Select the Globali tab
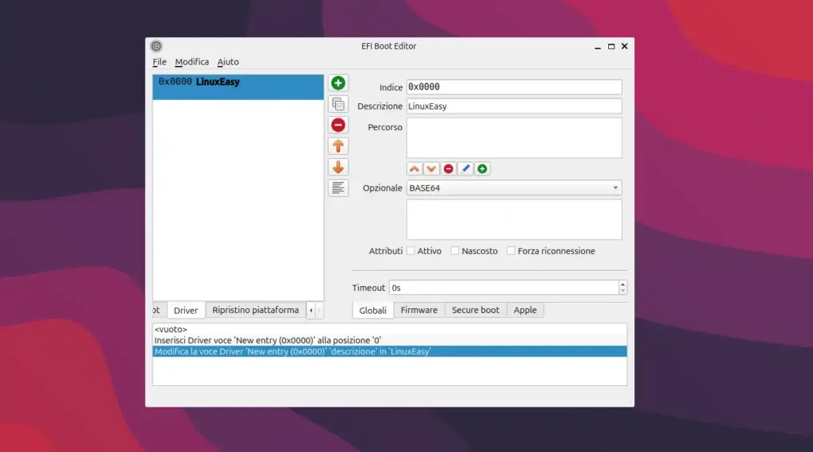This screenshot has height=452, width=813. pos(373,311)
